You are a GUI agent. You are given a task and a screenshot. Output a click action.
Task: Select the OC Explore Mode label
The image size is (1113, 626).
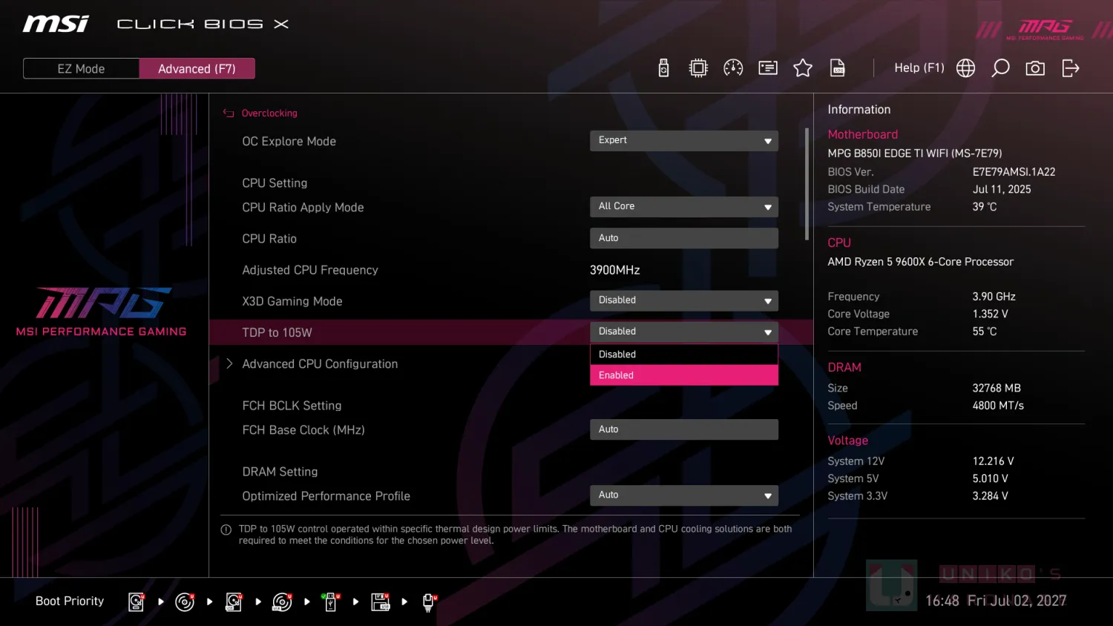pyautogui.click(x=289, y=142)
